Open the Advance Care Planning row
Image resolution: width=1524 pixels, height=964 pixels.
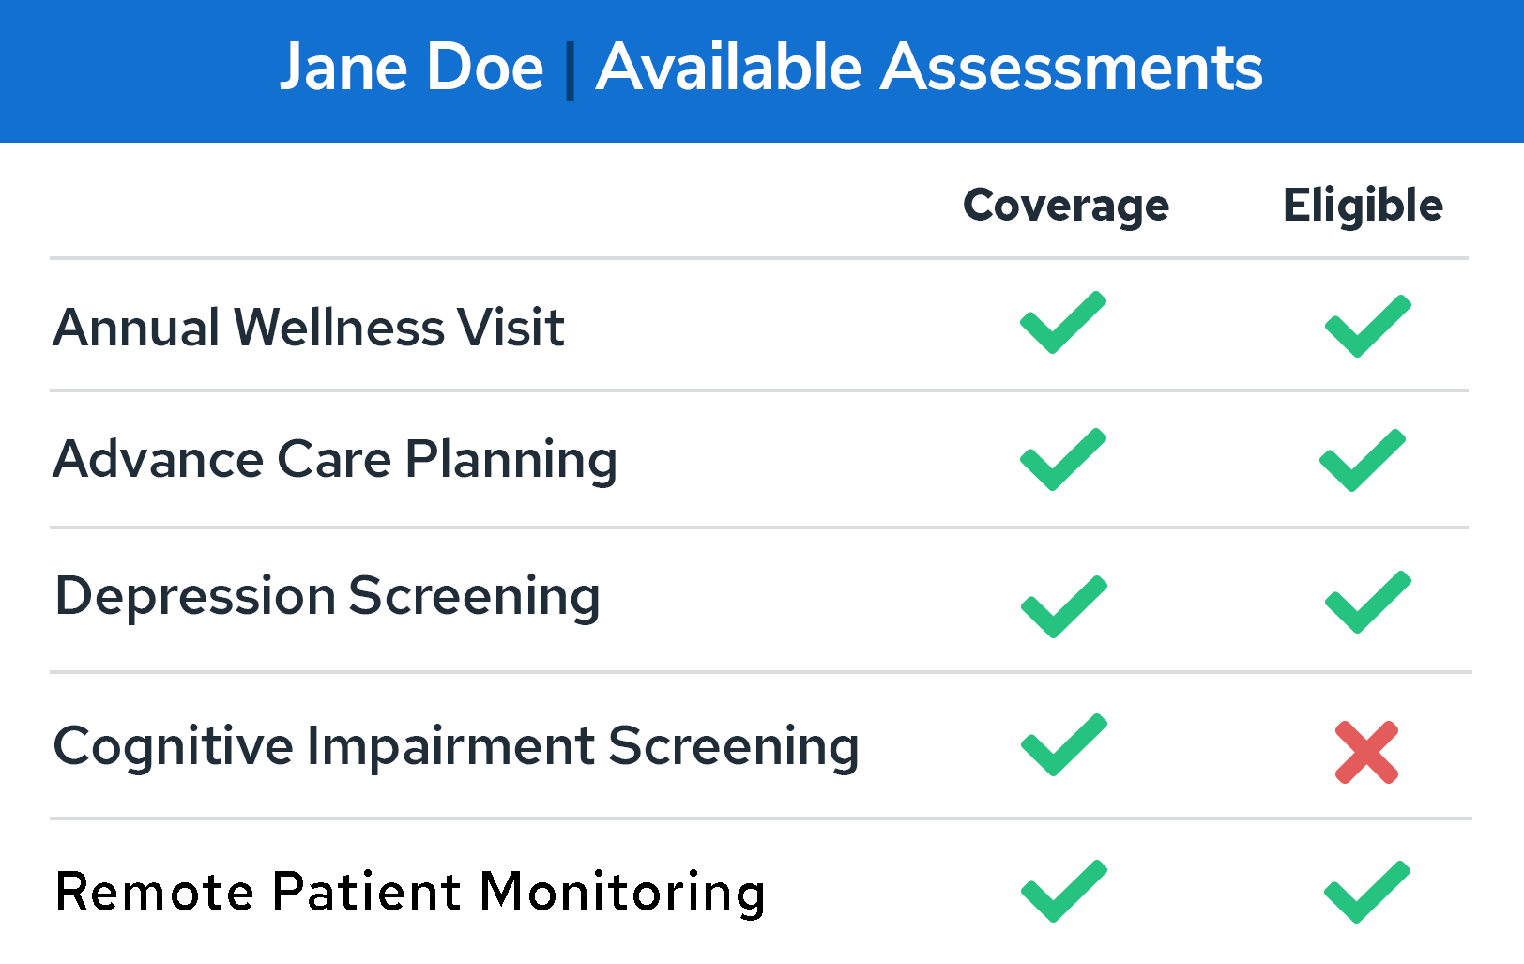[x=759, y=460]
